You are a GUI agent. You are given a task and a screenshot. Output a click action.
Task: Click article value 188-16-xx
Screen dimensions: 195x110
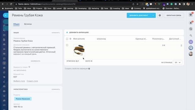[x=18, y=107]
